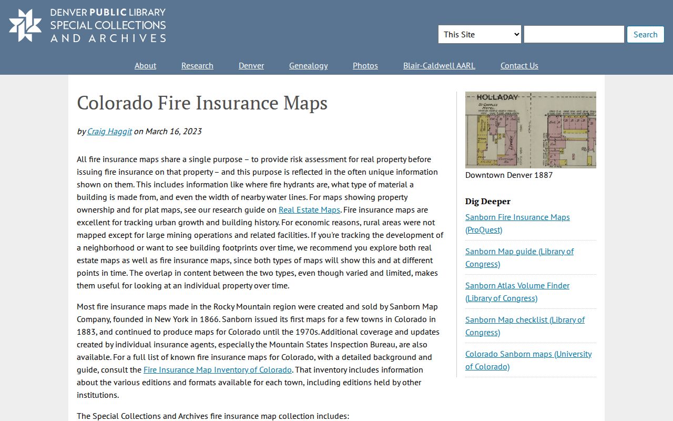Follow the Real Estate Maps link

tap(309, 209)
